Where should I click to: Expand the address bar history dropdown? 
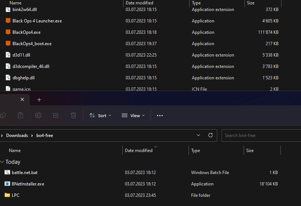pyautogui.click(x=198, y=135)
